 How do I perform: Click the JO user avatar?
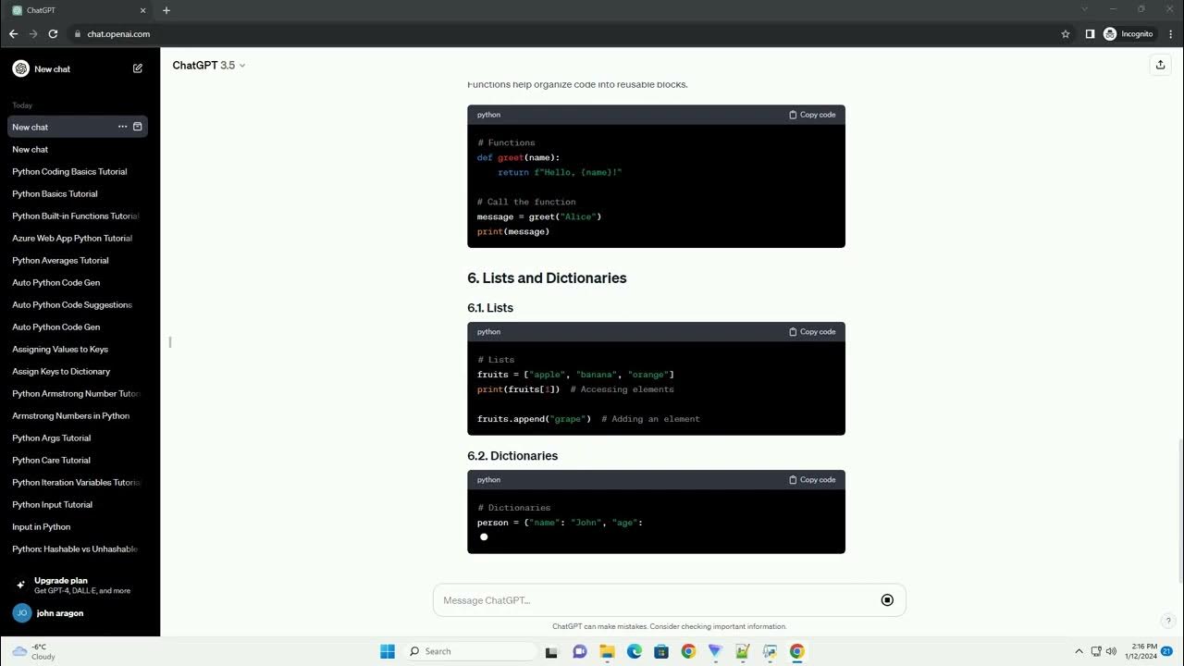(x=21, y=612)
